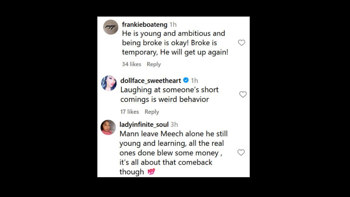
Task: Show who gave the 17 likes
Action: tap(129, 112)
